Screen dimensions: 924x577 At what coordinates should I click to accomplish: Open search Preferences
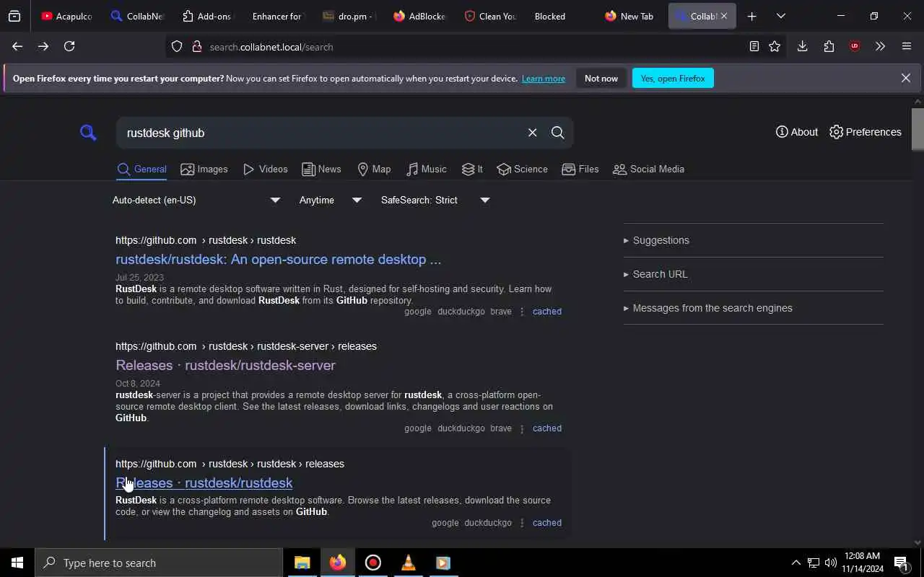click(x=866, y=132)
